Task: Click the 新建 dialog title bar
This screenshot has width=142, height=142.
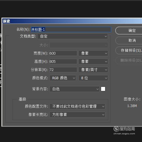Action: (72, 21)
